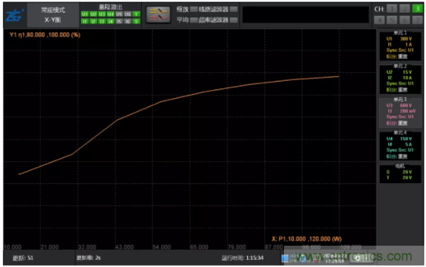Select the I4 range overflow indicator
426x267 pixels.
point(111,21)
